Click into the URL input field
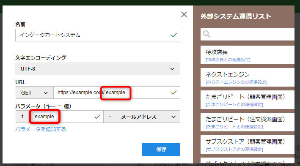This screenshot has width=300, height=166. [117, 93]
